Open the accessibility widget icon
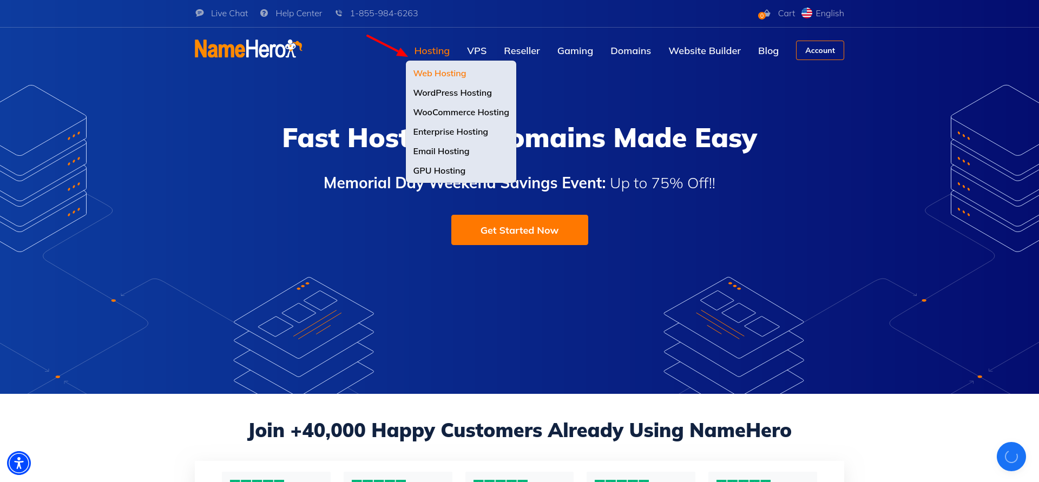This screenshot has height=482, width=1039. point(19,463)
